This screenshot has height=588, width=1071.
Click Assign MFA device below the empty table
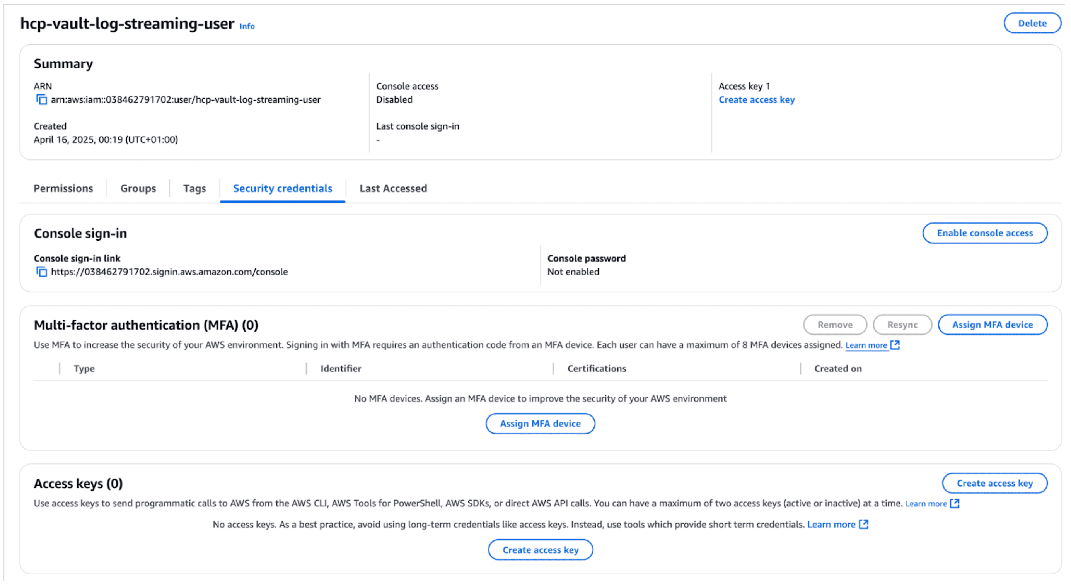(540, 424)
